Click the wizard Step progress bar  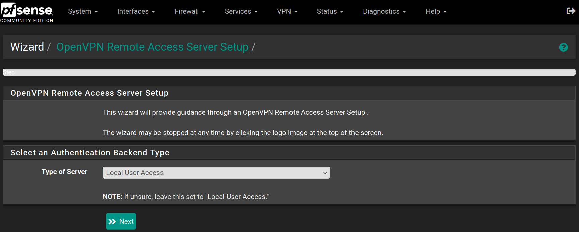click(x=289, y=72)
